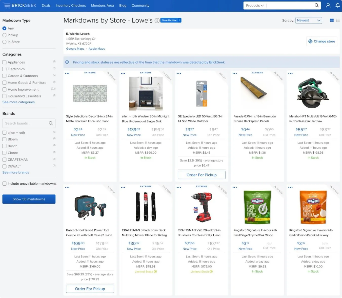Select the Any markdown type
This screenshot has height=298, width=342.
click(4, 28)
